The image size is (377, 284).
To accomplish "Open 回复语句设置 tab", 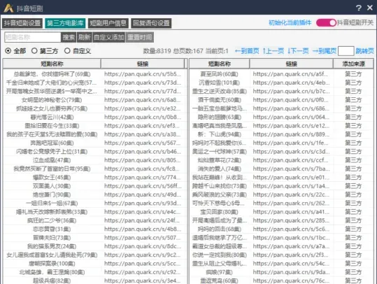I will [151, 23].
